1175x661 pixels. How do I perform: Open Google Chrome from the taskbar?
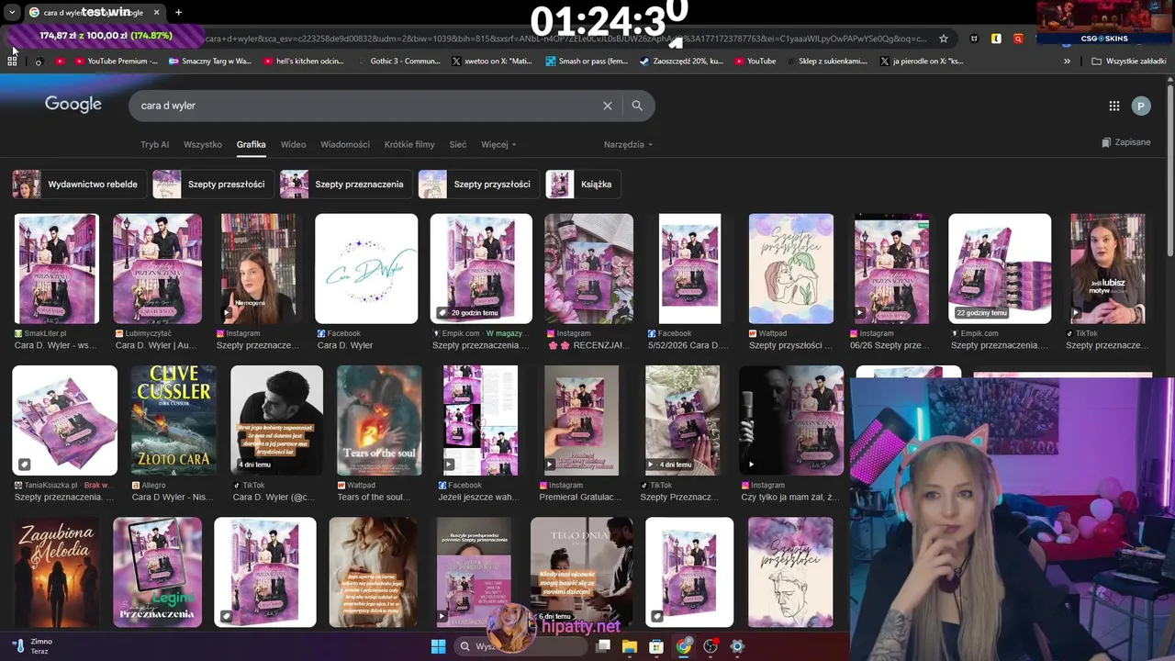tap(683, 646)
